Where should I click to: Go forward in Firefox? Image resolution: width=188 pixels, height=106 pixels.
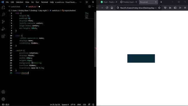pos(102,8)
